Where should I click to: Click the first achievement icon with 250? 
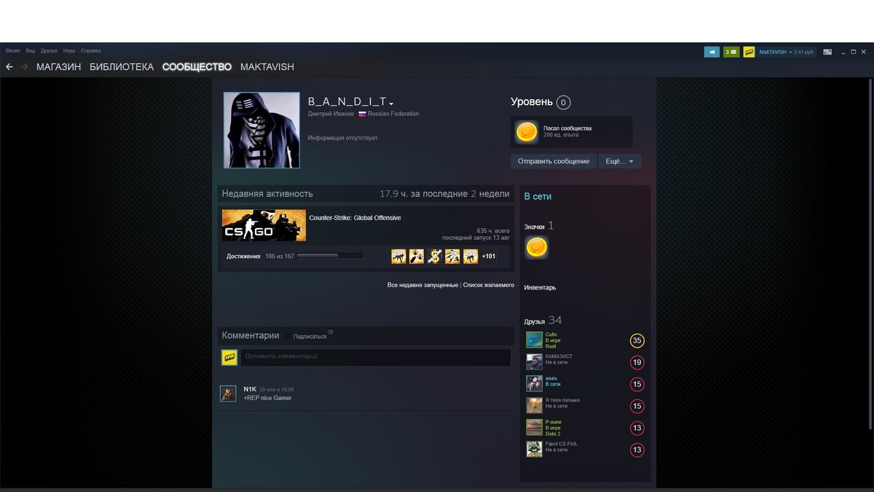[398, 256]
